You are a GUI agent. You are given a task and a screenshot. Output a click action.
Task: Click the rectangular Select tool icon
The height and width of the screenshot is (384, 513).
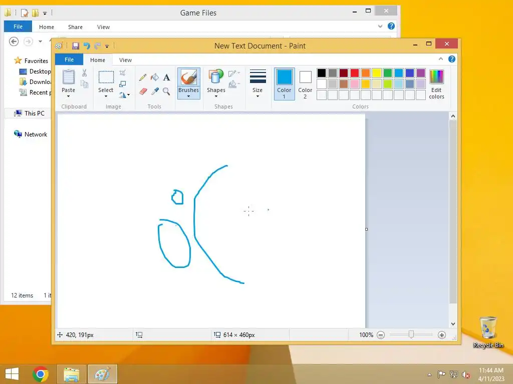pos(106,77)
